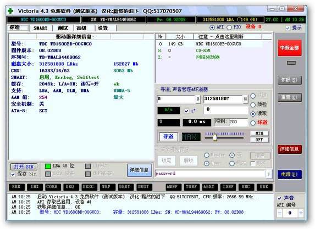Toggle the 声音 sound checkbox
Image resolution: width=315 pixels, height=229 pixels.
click(x=279, y=198)
